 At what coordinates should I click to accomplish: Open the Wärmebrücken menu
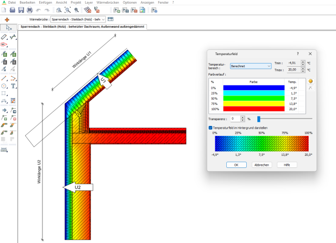(108, 3)
